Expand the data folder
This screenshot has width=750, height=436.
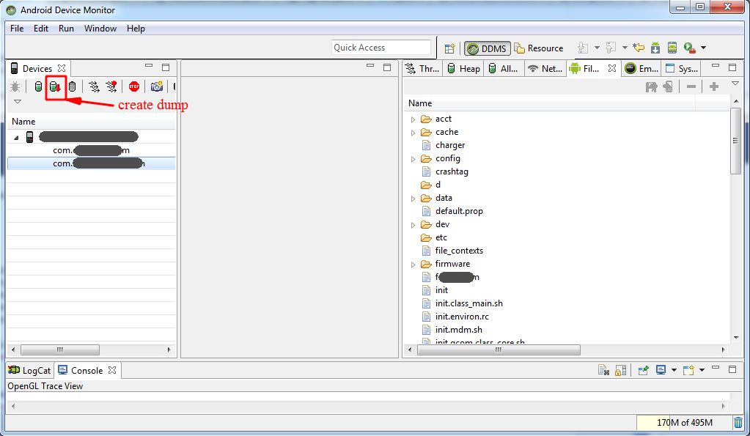(x=413, y=199)
